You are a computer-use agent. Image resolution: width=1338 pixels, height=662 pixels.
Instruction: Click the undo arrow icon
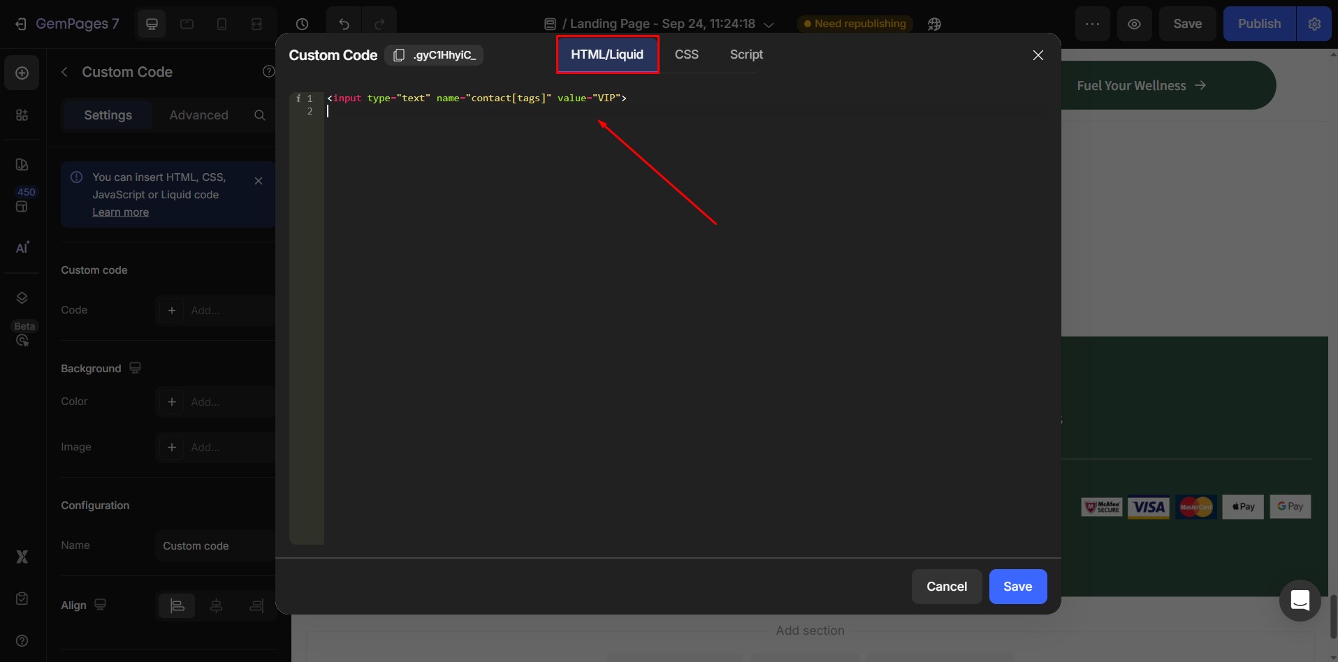(x=344, y=24)
